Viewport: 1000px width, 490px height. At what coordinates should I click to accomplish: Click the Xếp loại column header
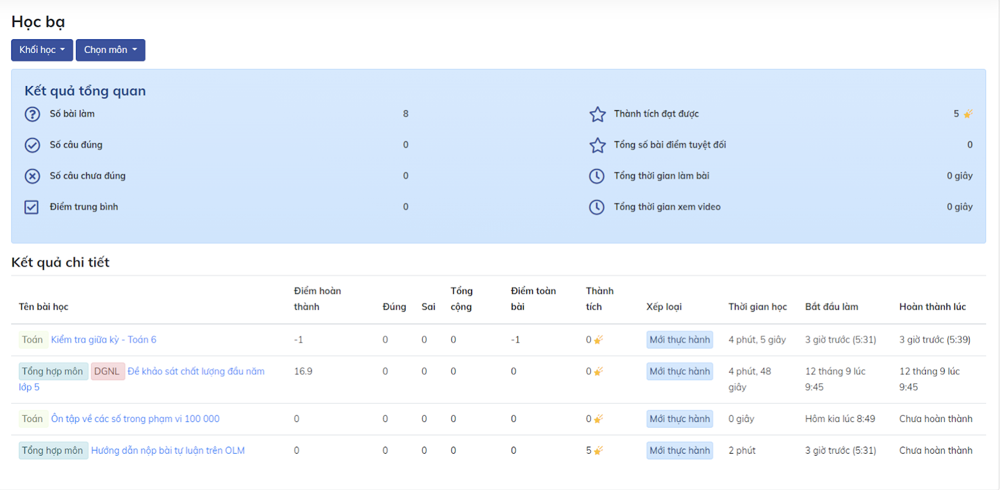pos(664,307)
